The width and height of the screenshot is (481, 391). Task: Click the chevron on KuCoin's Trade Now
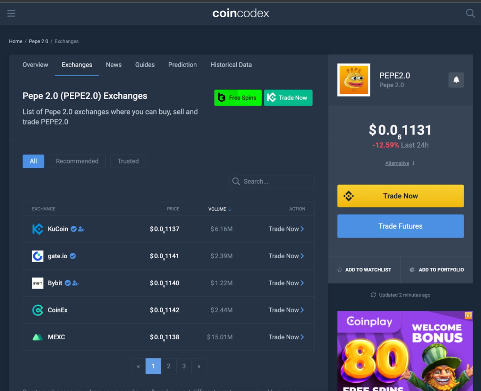(x=302, y=229)
